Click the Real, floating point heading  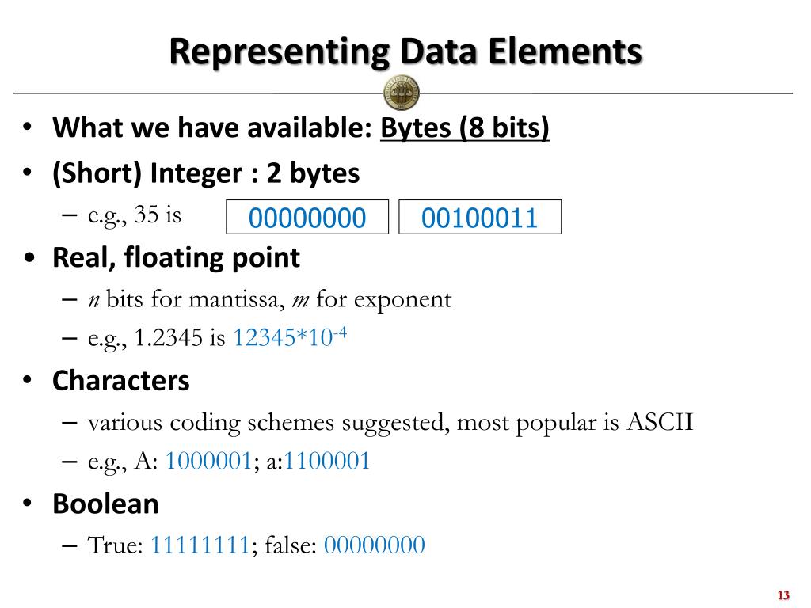point(176,257)
